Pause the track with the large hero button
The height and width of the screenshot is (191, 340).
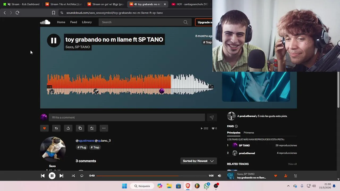point(54,41)
